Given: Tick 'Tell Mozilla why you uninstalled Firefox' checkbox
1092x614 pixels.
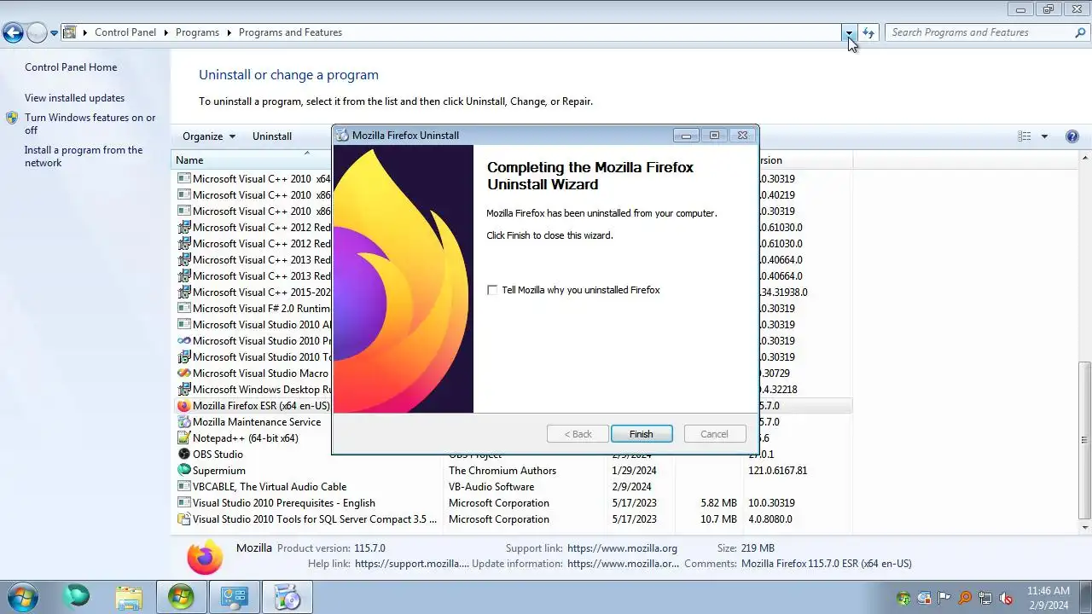Looking at the screenshot, I should pyautogui.click(x=492, y=290).
